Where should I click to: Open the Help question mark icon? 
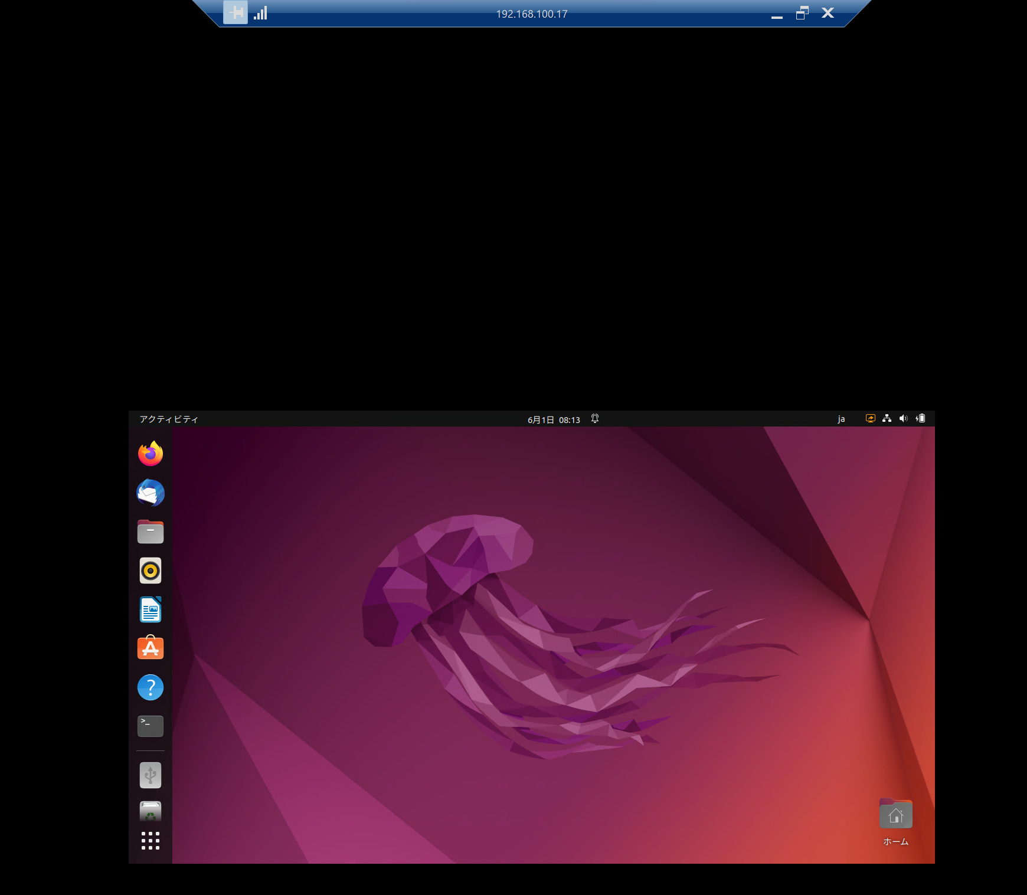151,687
